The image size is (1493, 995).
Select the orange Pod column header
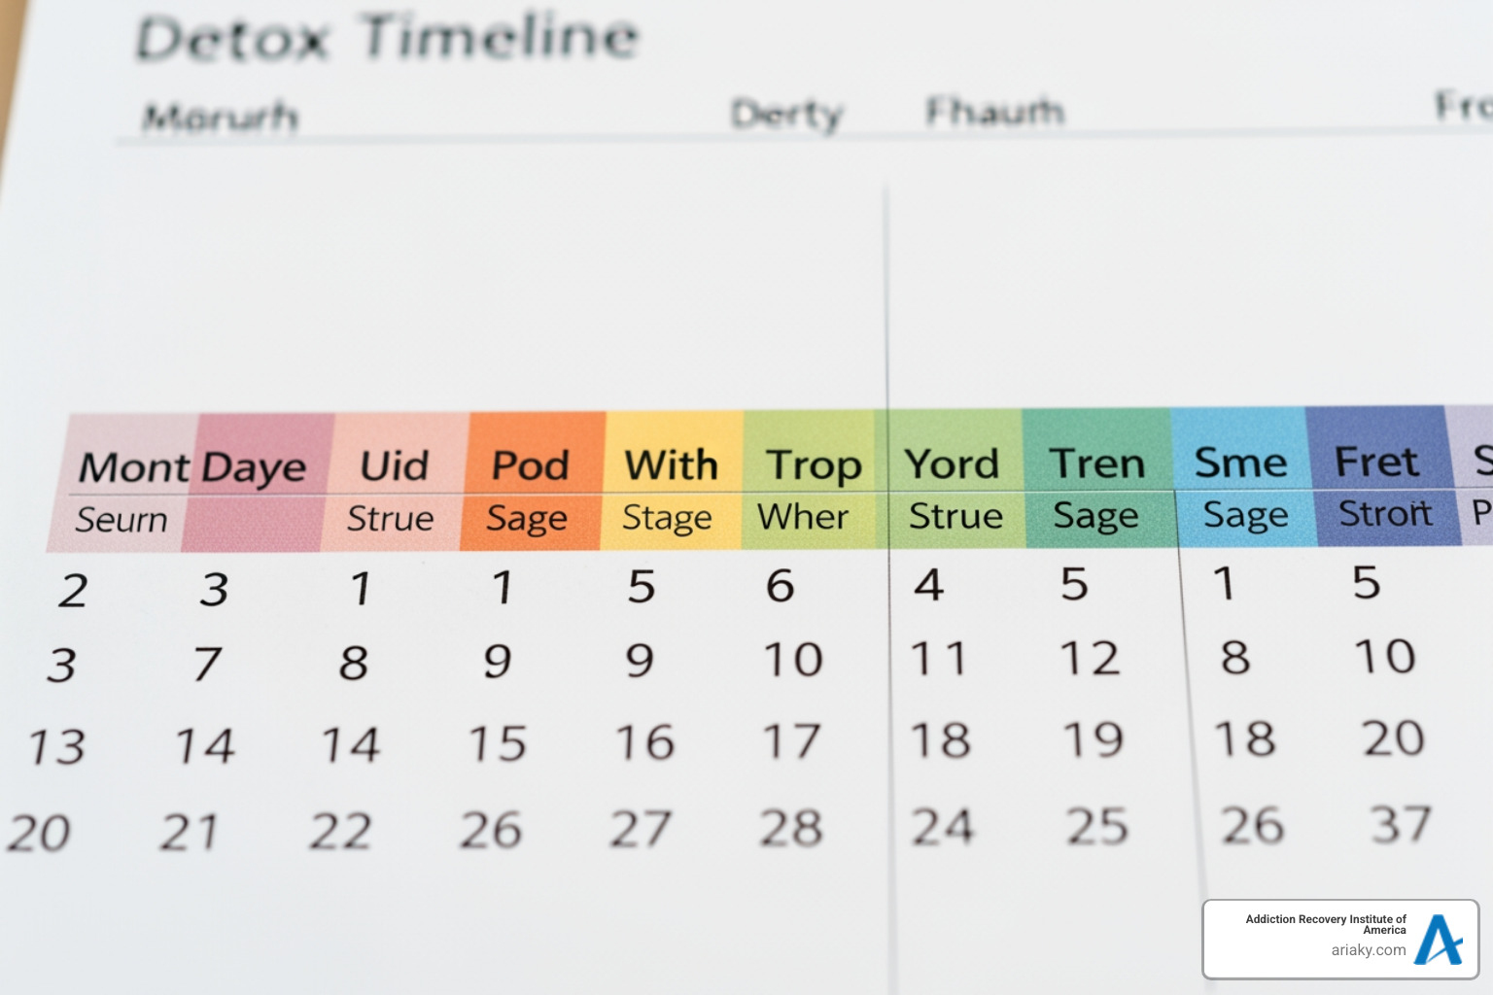click(x=530, y=465)
